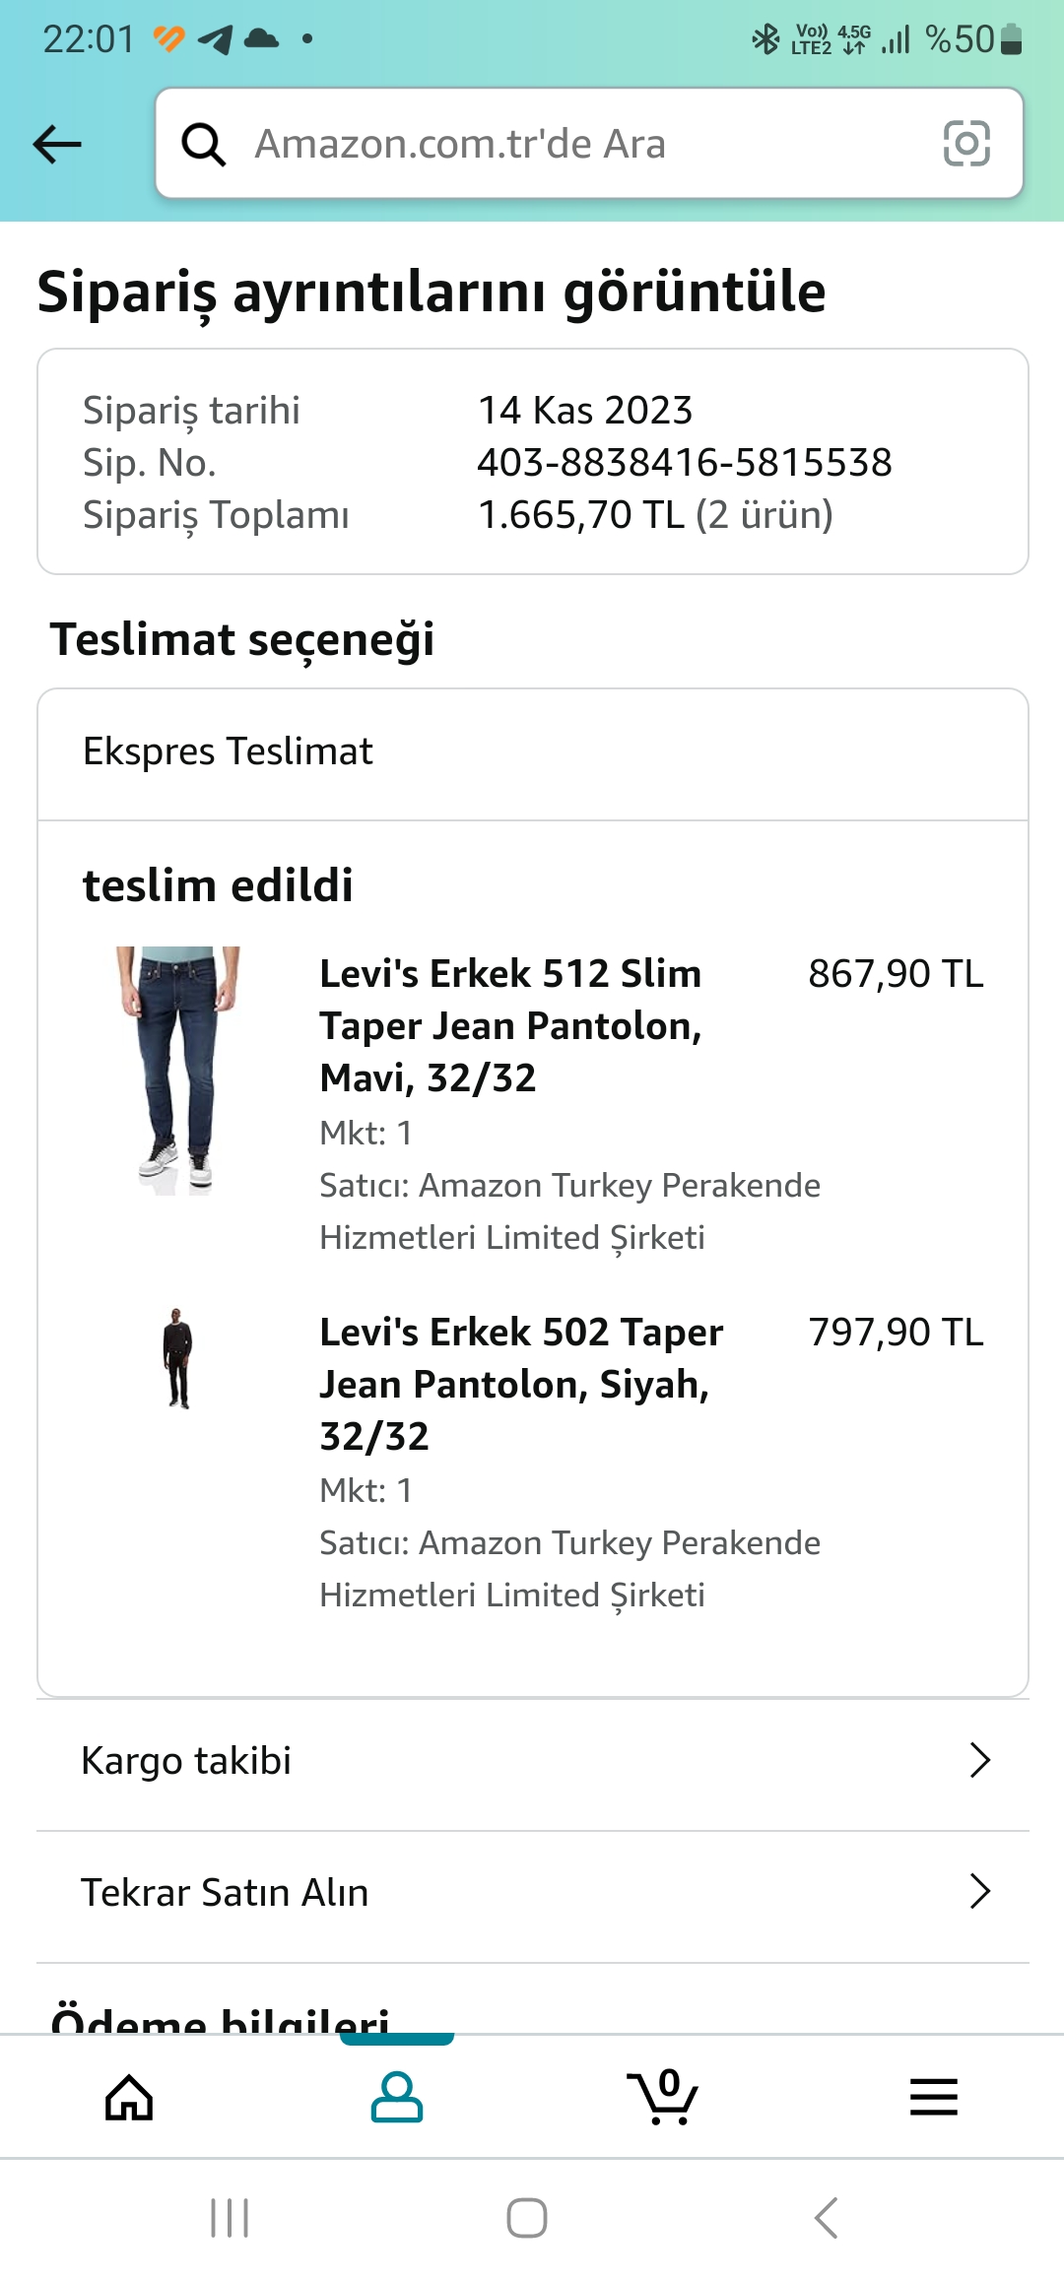Screen dimensions: 1064x2281
Task: Expand the Kargo takibi chevron
Action: [x=978, y=1760]
